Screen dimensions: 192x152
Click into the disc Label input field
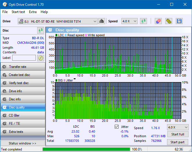tap(24, 58)
